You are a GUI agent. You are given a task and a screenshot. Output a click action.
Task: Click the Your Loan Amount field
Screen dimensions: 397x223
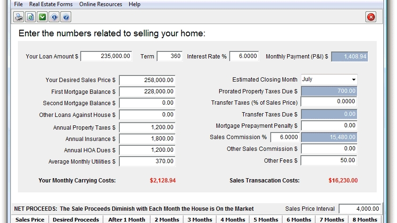click(106, 57)
